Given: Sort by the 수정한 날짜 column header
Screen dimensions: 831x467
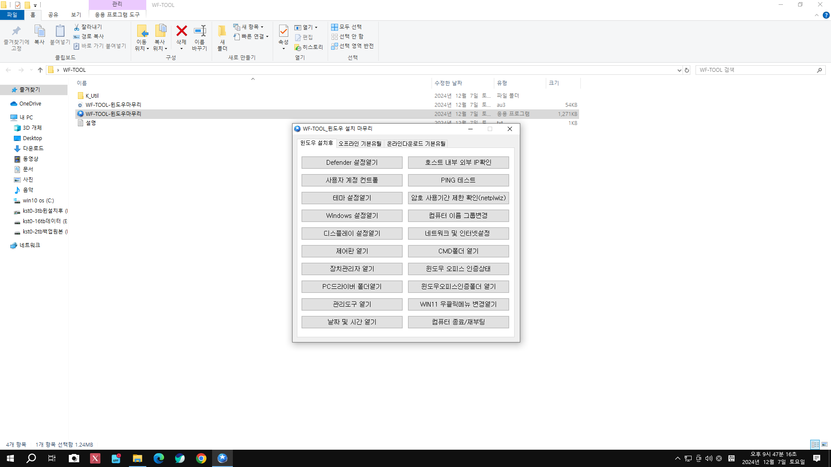Looking at the screenshot, I should point(463,83).
